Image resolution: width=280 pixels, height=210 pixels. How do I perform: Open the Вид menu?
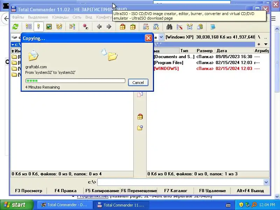[89, 17]
